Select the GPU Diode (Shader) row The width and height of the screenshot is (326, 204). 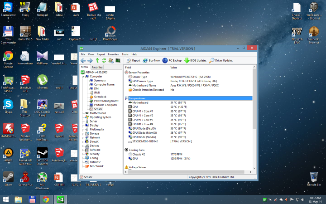[188, 137]
